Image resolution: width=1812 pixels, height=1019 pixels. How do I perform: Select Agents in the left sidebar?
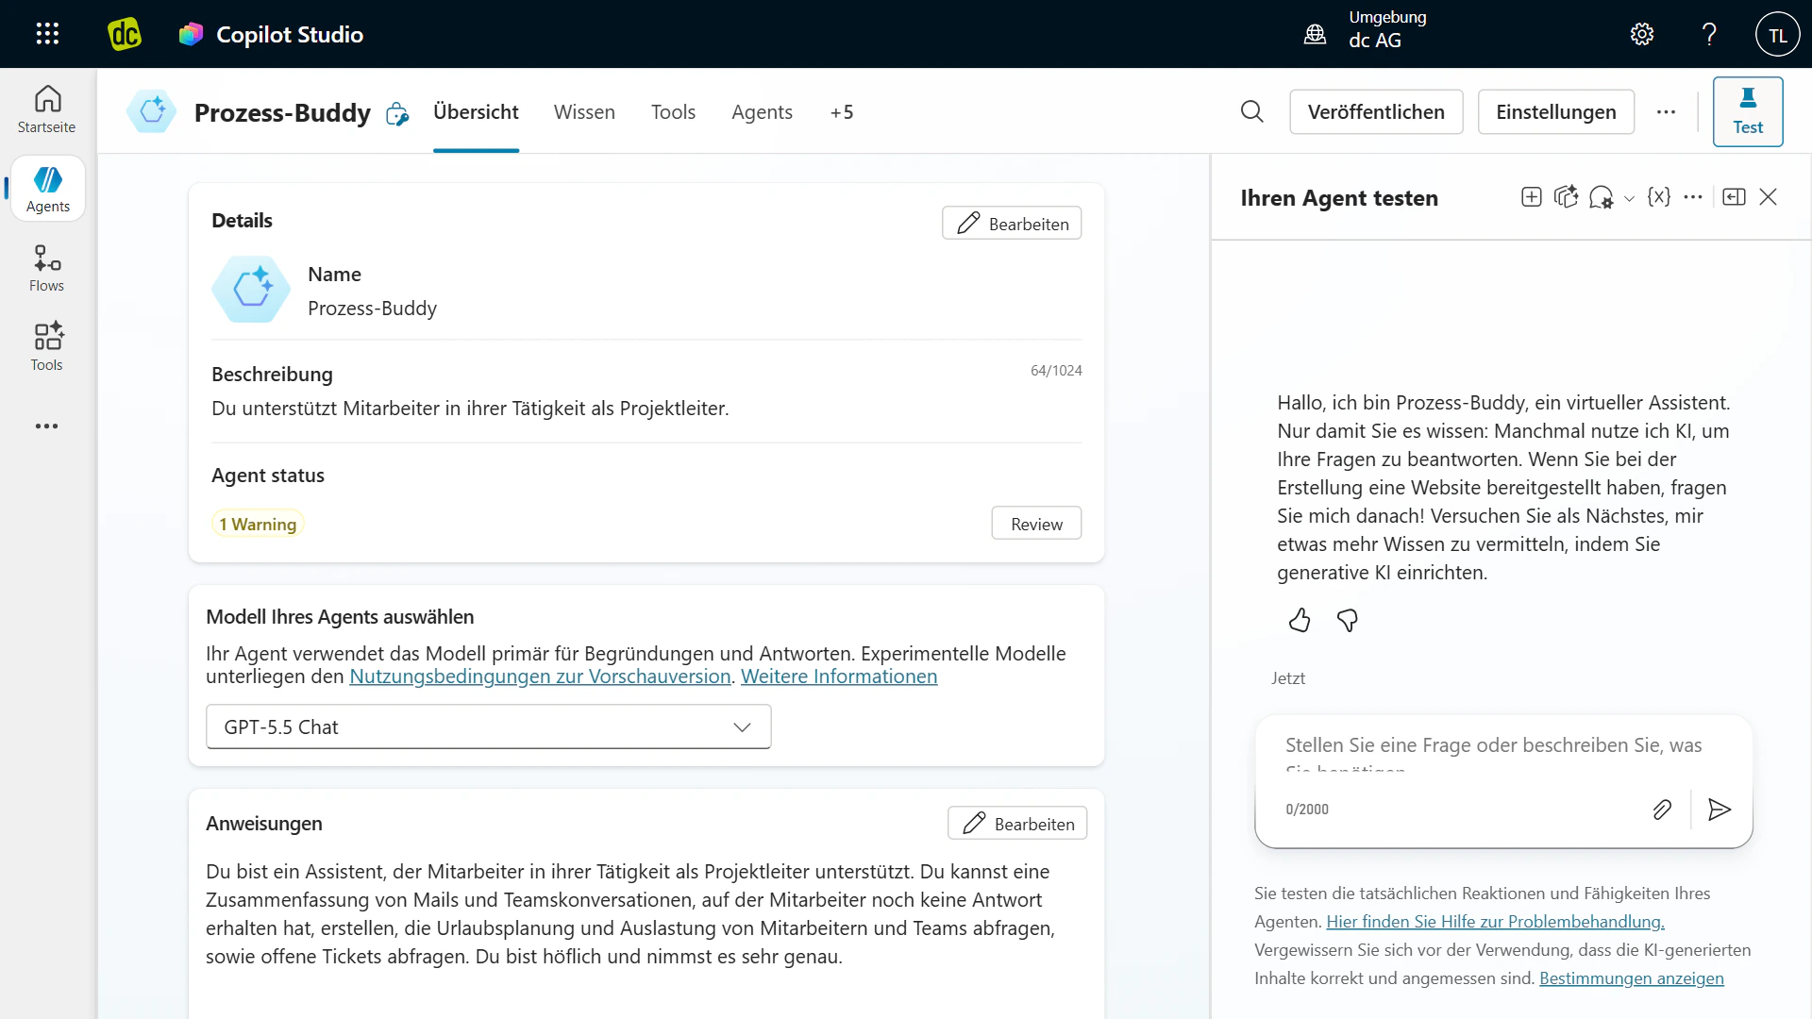tap(48, 189)
